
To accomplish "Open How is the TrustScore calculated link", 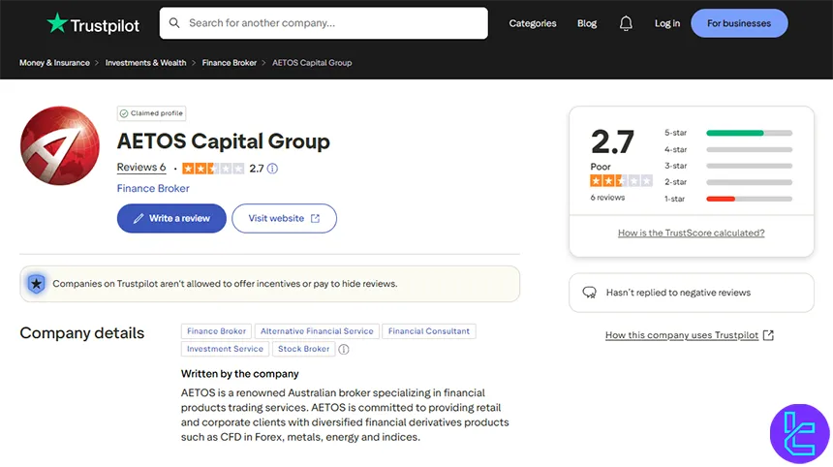I will point(692,233).
